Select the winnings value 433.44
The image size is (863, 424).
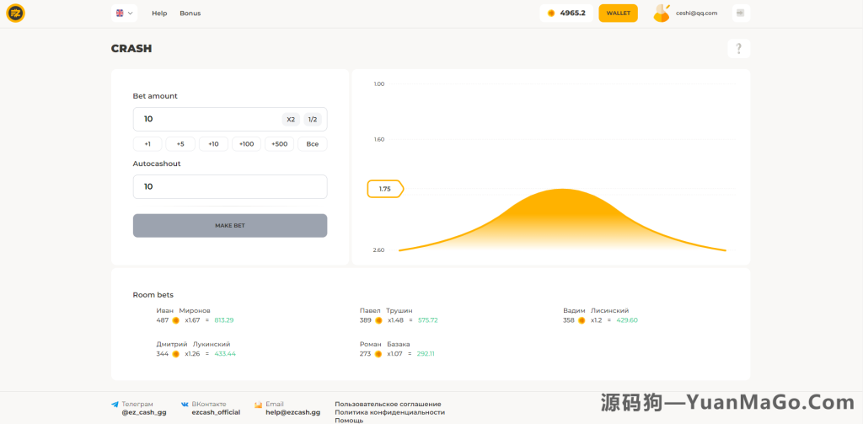224,353
